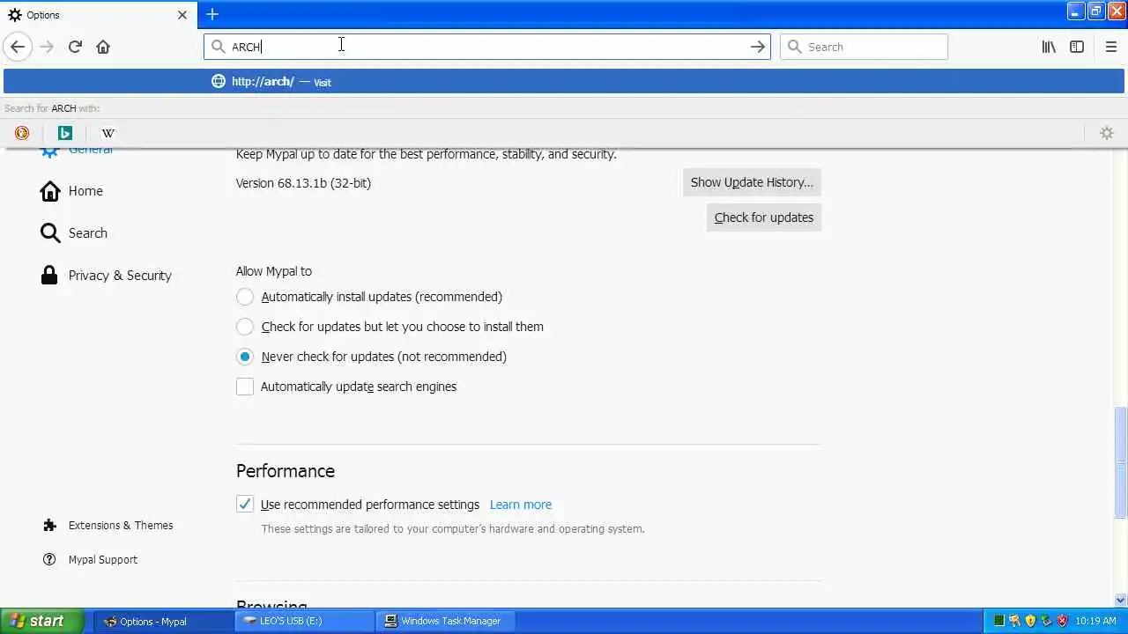Open Home settings category
The width and height of the screenshot is (1128, 634).
pos(72,191)
